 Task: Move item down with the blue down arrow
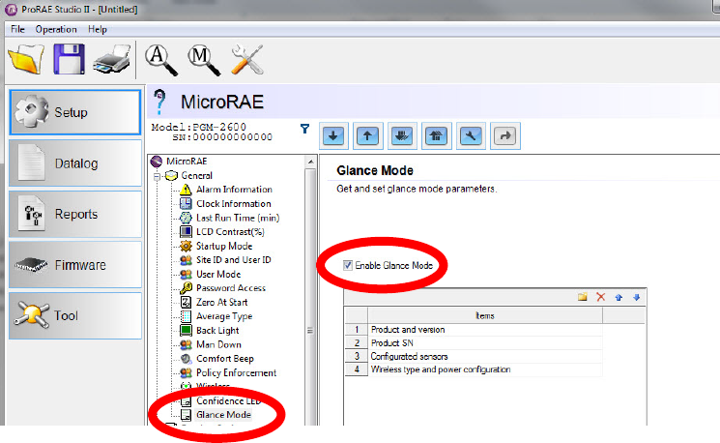(x=637, y=297)
